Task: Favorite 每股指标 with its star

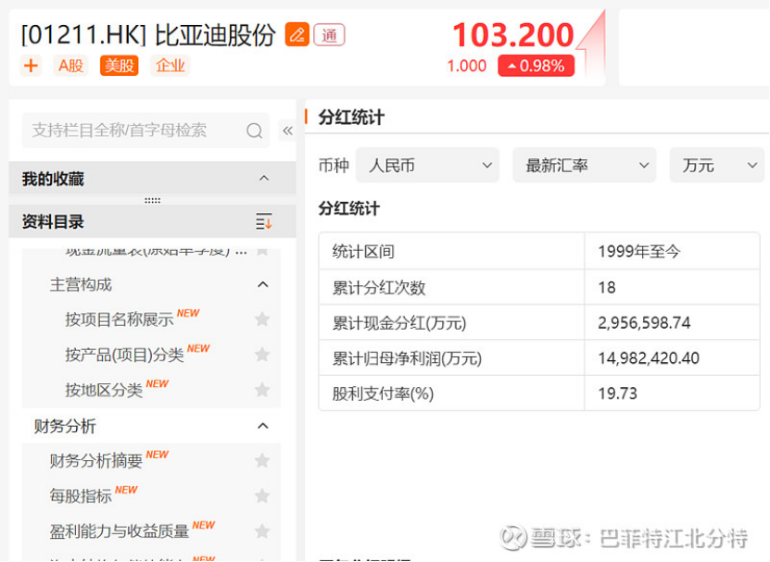Action: [262, 495]
